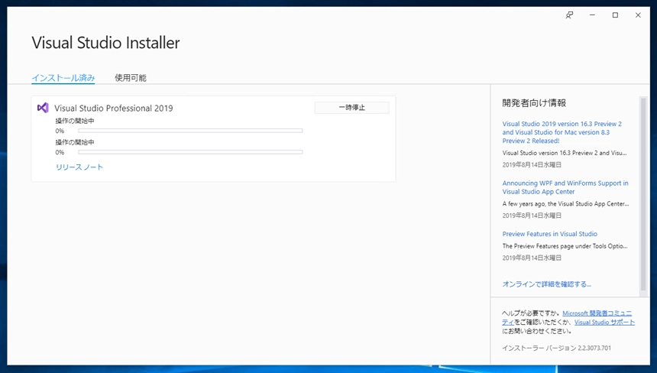This screenshot has width=657, height=373.
Task: Open the Microsoft 開発者コミュニティ link
Action: (597, 313)
